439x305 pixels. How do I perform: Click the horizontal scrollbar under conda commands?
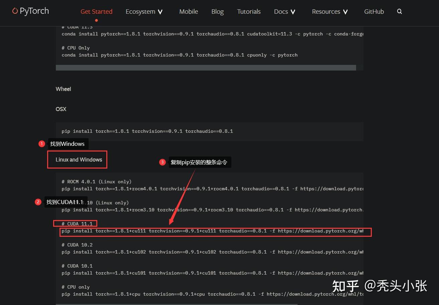206,68
